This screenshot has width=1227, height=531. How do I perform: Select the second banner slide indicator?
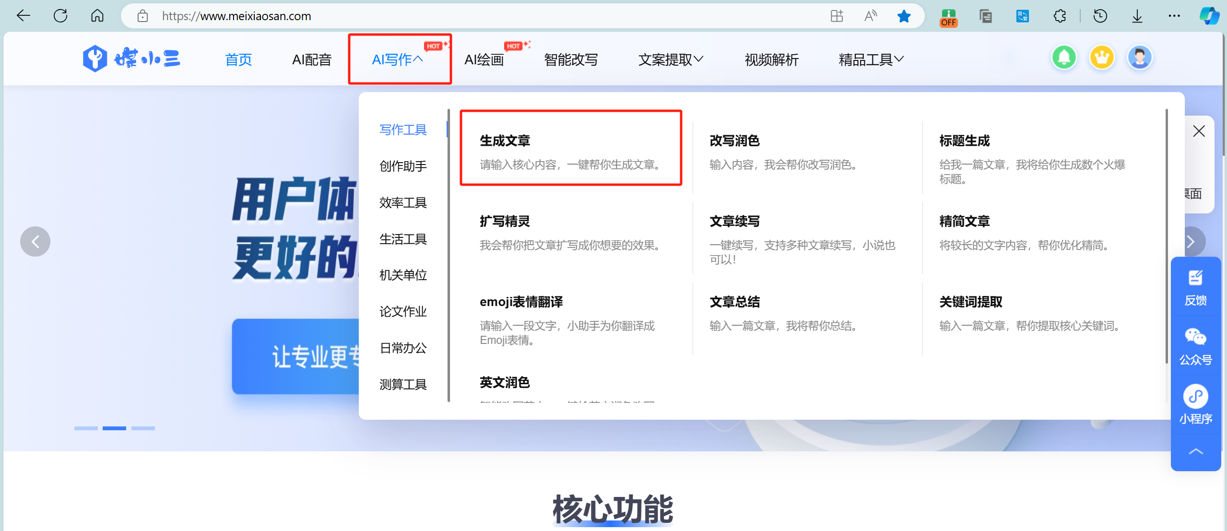click(x=114, y=428)
